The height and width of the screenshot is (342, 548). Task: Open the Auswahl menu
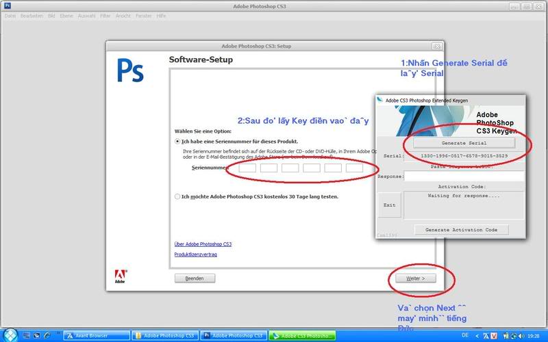pyautogui.click(x=86, y=16)
